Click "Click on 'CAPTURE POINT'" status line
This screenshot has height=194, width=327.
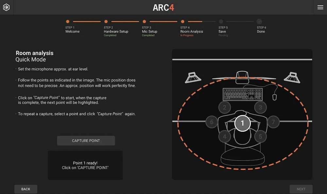[x=85, y=168]
